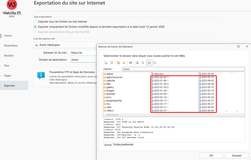The image size is (251, 160).
Task: Confirm folder selection with OK
Action: click(x=211, y=156)
